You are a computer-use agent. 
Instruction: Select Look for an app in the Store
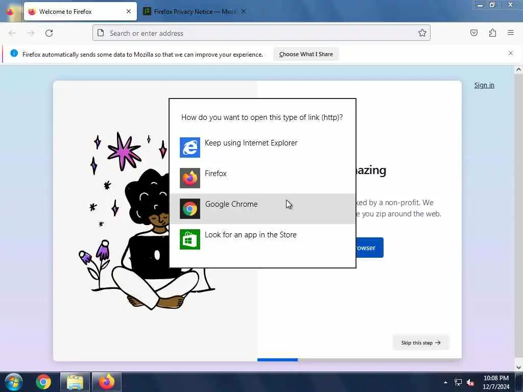tap(263, 239)
